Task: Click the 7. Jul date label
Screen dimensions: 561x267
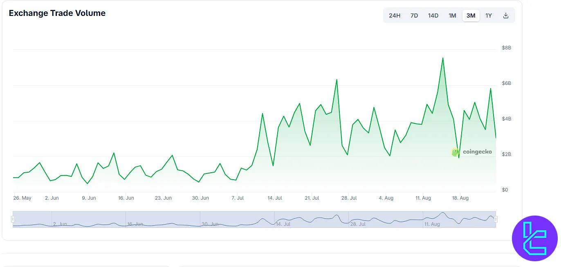Action: pyautogui.click(x=238, y=198)
